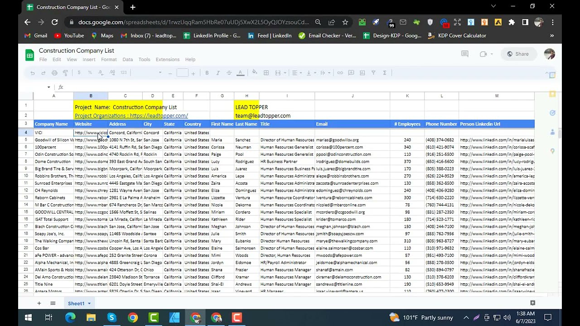Open the text color picker

[x=240, y=73]
